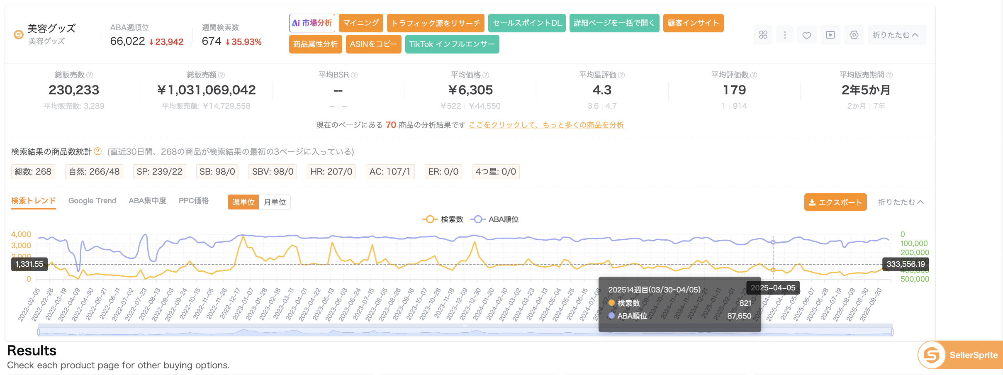1003x375 pixels.
Task: Click the link to analyze more products
Action: [x=546, y=125]
